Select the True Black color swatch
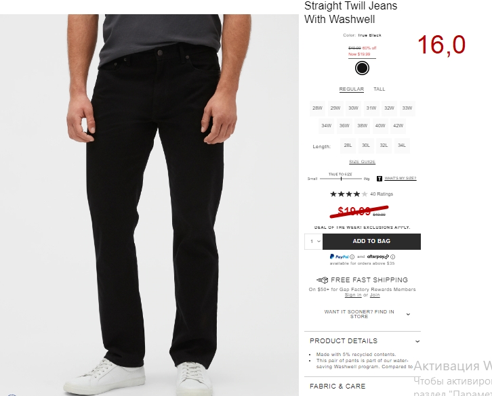Viewport: 492px width, 396px height. pyautogui.click(x=362, y=68)
